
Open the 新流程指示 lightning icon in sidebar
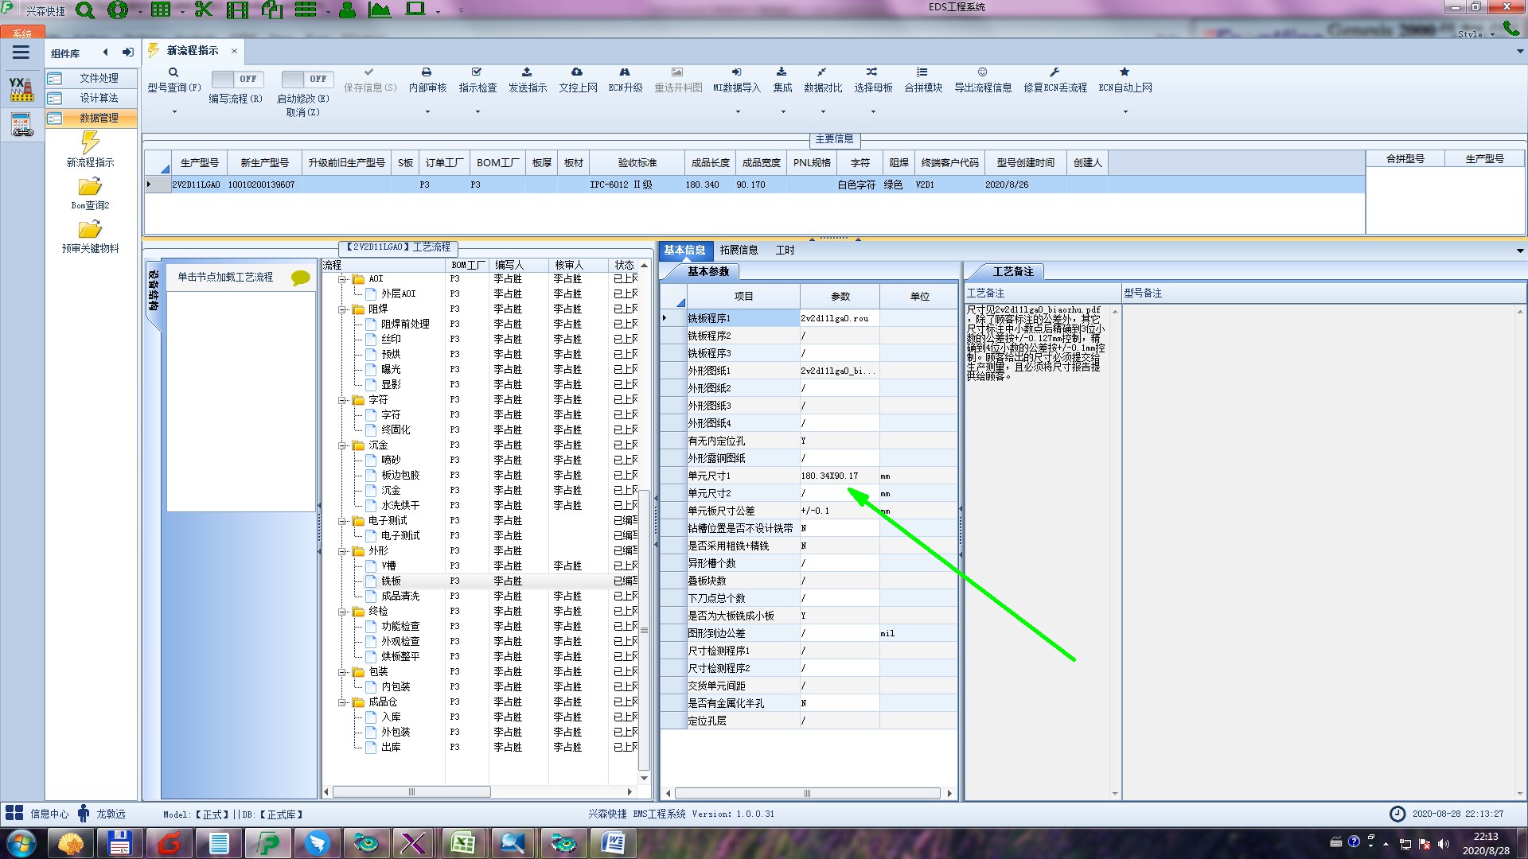tap(90, 143)
